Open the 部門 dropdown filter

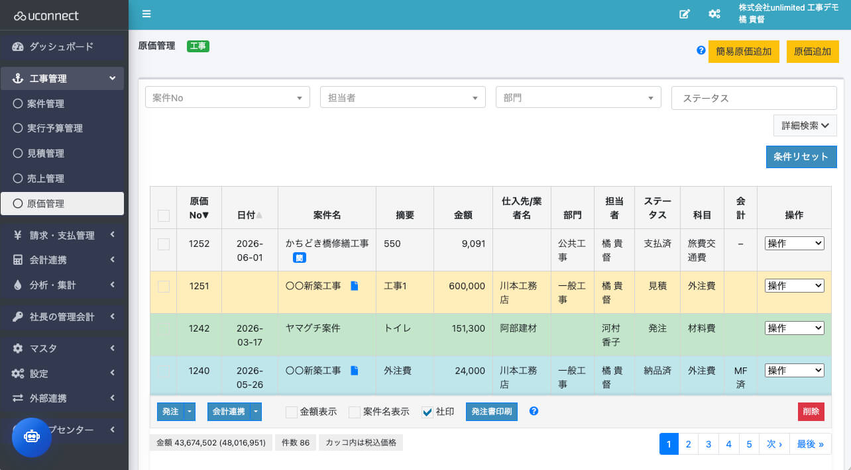coord(579,97)
